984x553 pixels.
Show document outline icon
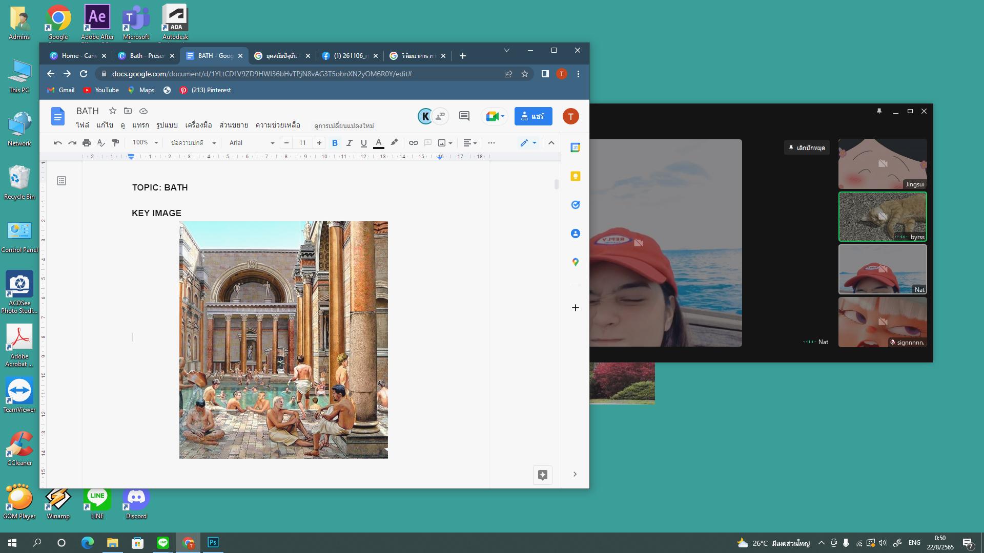61,181
